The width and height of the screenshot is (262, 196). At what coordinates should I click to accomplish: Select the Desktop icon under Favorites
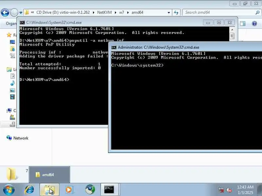point(12,42)
